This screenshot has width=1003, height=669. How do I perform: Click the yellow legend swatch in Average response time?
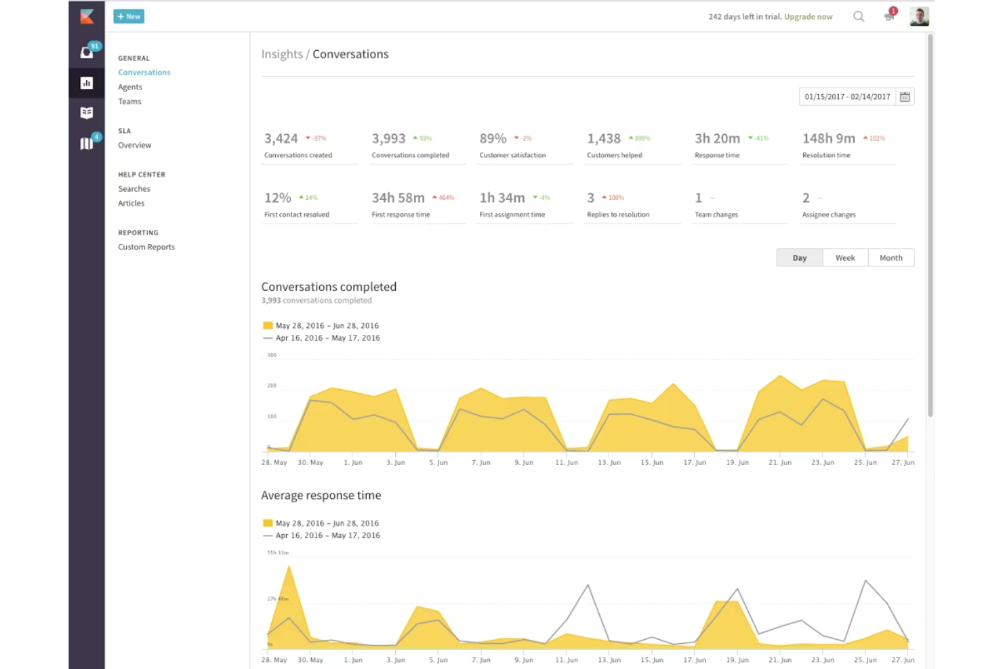click(x=268, y=523)
